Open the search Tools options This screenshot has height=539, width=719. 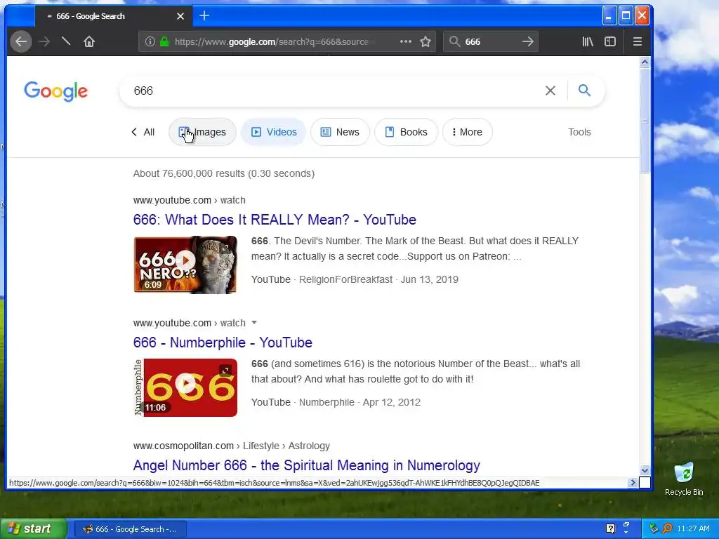(579, 132)
